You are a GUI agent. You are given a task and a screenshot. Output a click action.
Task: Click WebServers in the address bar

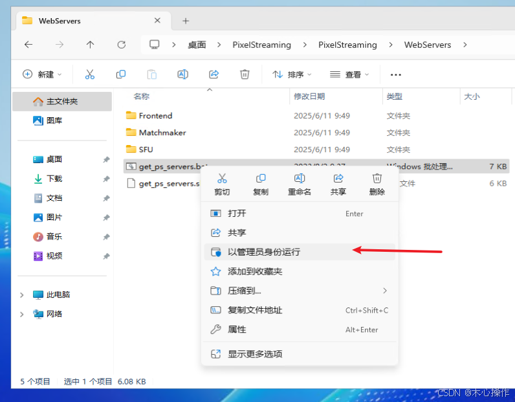point(428,45)
